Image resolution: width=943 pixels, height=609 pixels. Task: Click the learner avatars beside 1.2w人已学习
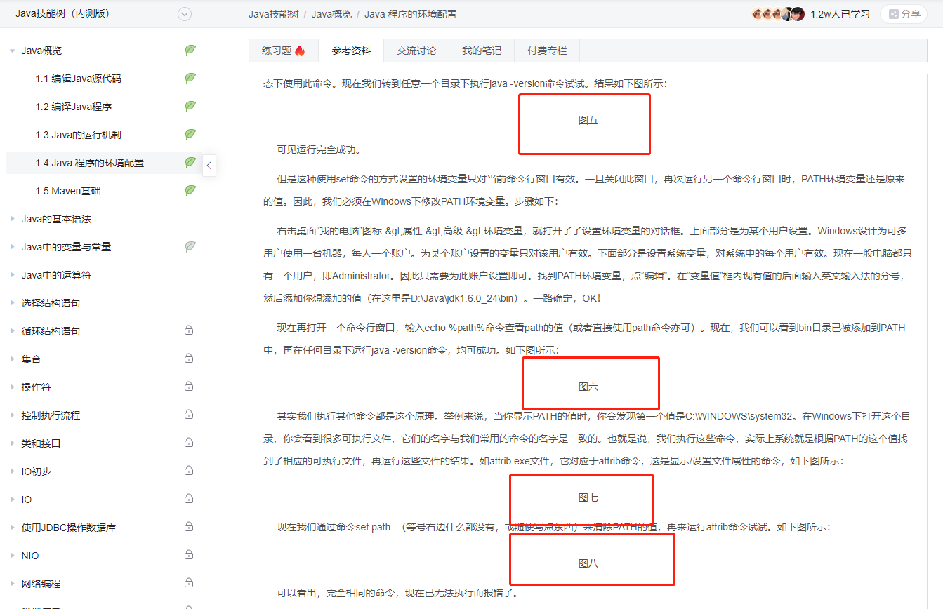pyautogui.click(x=778, y=14)
